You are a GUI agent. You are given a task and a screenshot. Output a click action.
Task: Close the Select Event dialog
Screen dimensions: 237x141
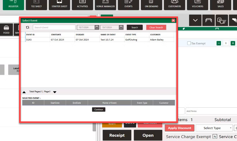(173, 20)
